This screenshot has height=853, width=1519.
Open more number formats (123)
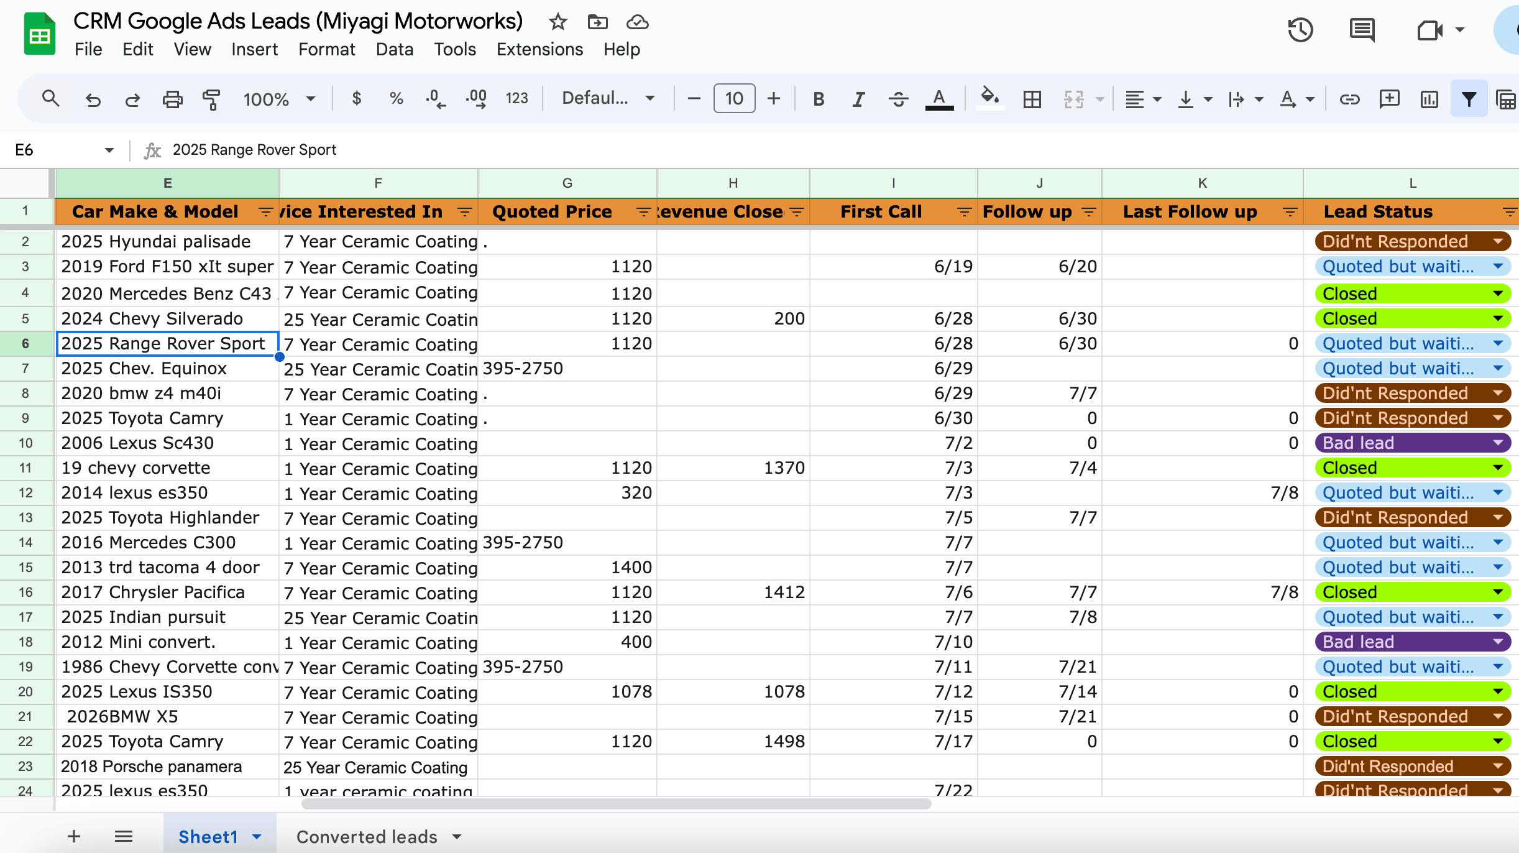[516, 98]
